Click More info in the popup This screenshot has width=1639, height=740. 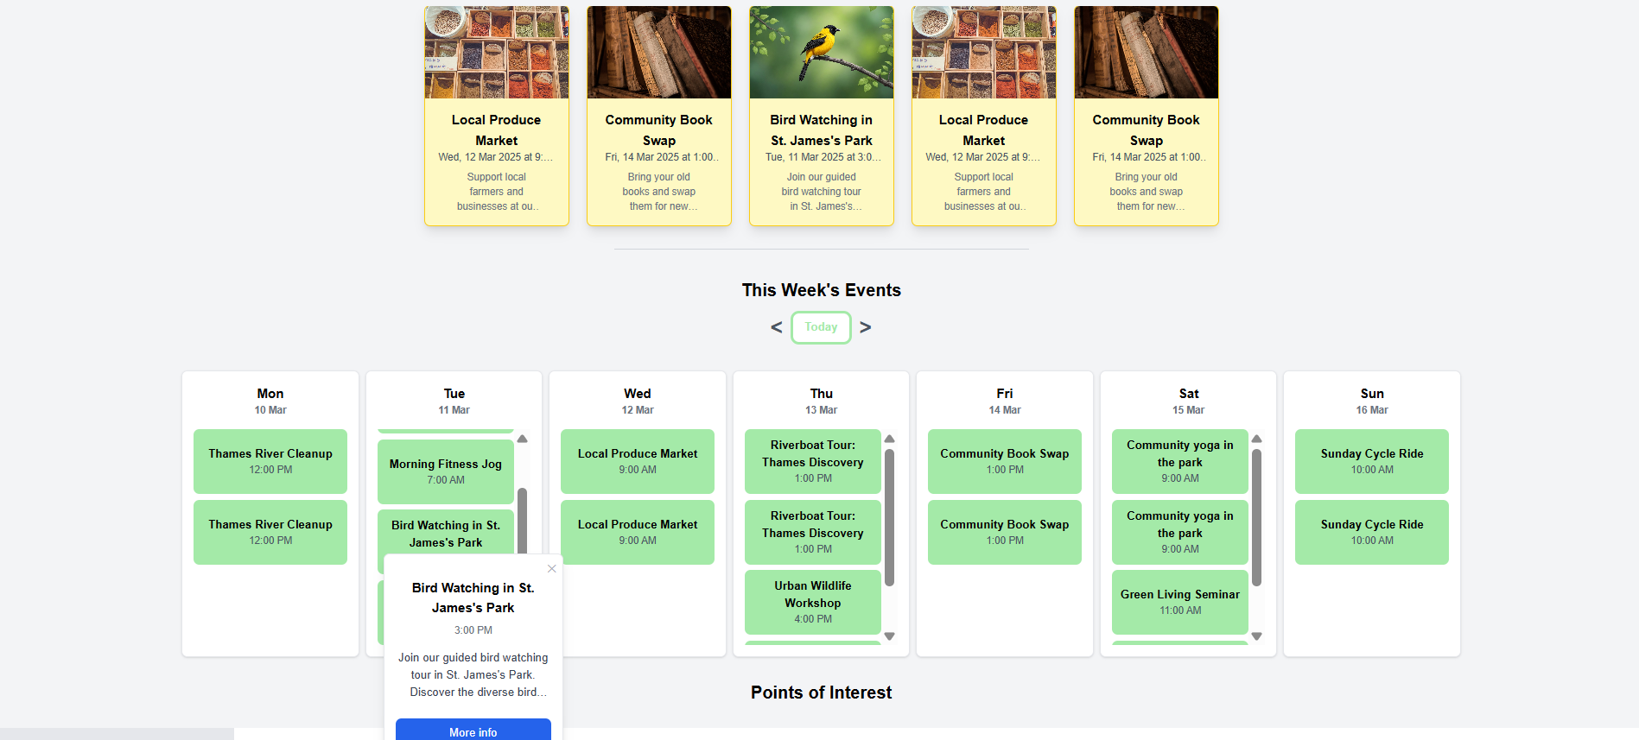(x=473, y=731)
